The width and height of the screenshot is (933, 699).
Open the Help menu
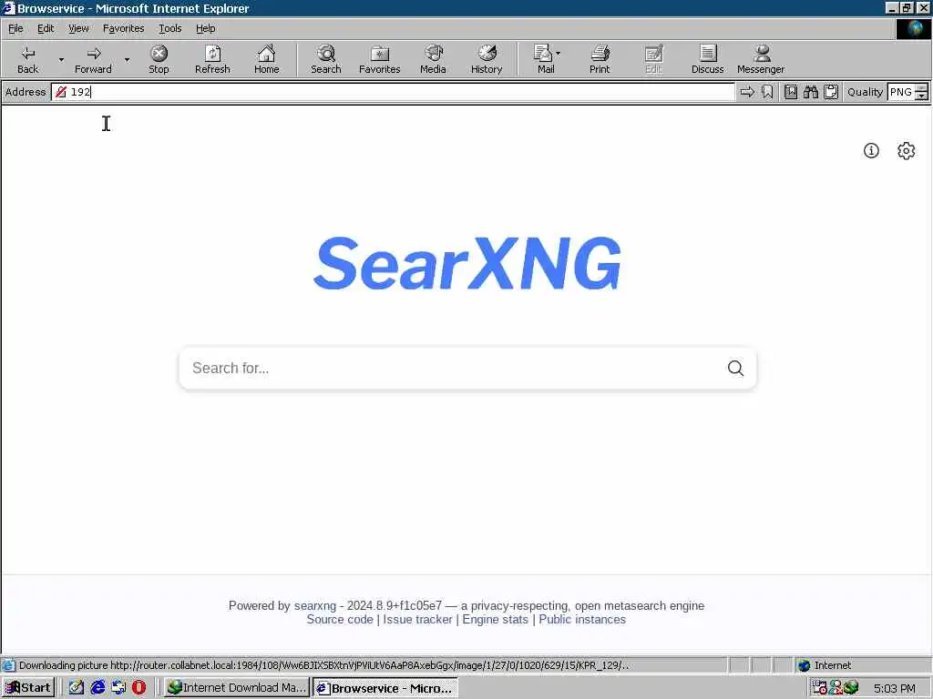pyautogui.click(x=205, y=28)
